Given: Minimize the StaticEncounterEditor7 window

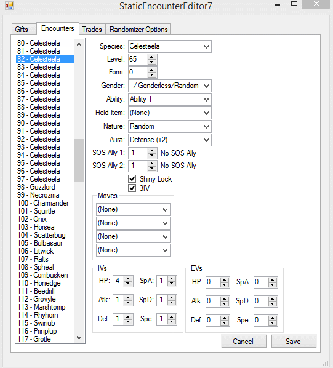Looking at the screenshot, I should 278,5.
